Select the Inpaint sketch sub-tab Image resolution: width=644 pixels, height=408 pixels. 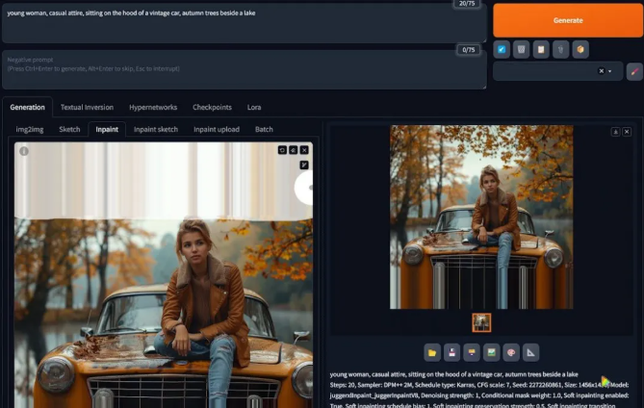pos(156,129)
